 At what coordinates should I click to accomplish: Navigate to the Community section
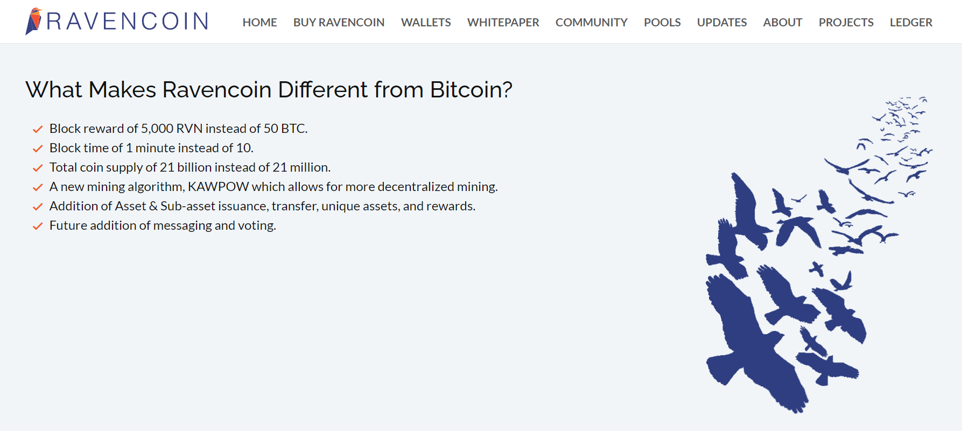click(591, 23)
